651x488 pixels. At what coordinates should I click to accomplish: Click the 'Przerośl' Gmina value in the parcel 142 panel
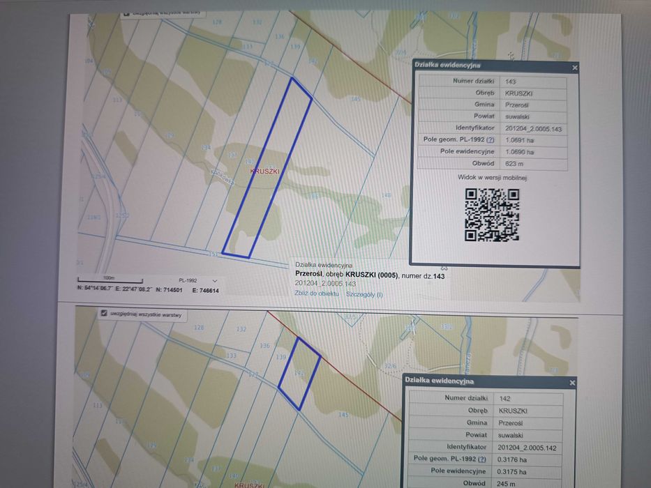pyautogui.click(x=510, y=423)
